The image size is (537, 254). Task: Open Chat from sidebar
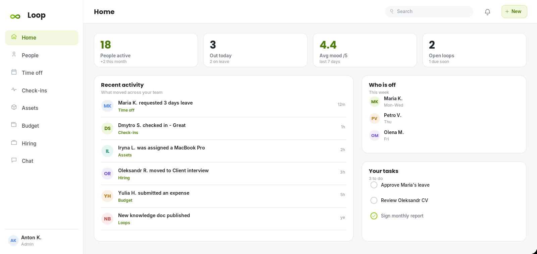42,161
